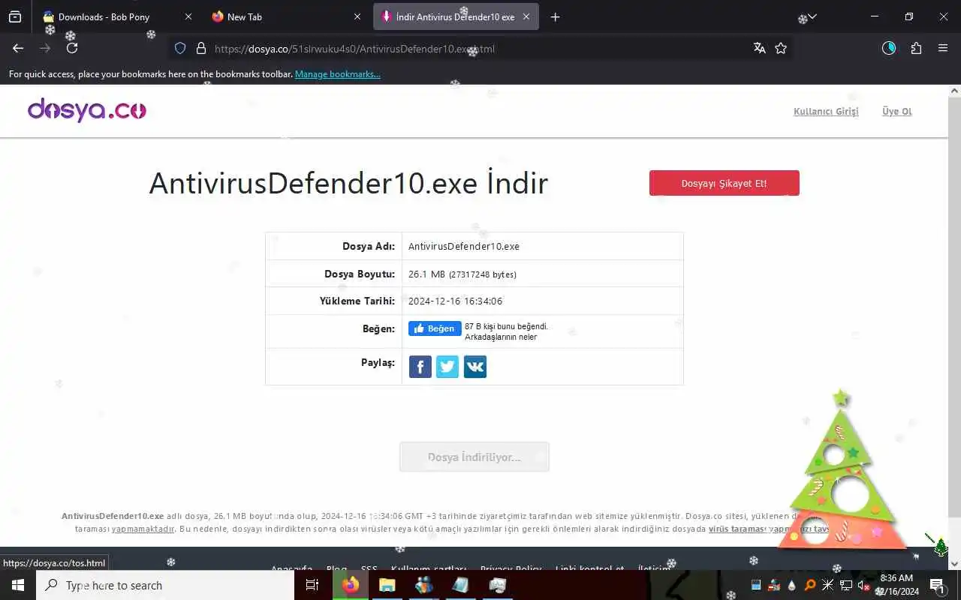Share on Twitter with the bird icon
Image resolution: width=961 pixels, height=600 pixels.
(x=447, y=367)
